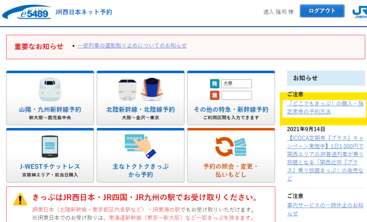This screenshot has width=367, height=222.
Task: Click the blue 発 departure icon
Action: (x=214, y=84)
